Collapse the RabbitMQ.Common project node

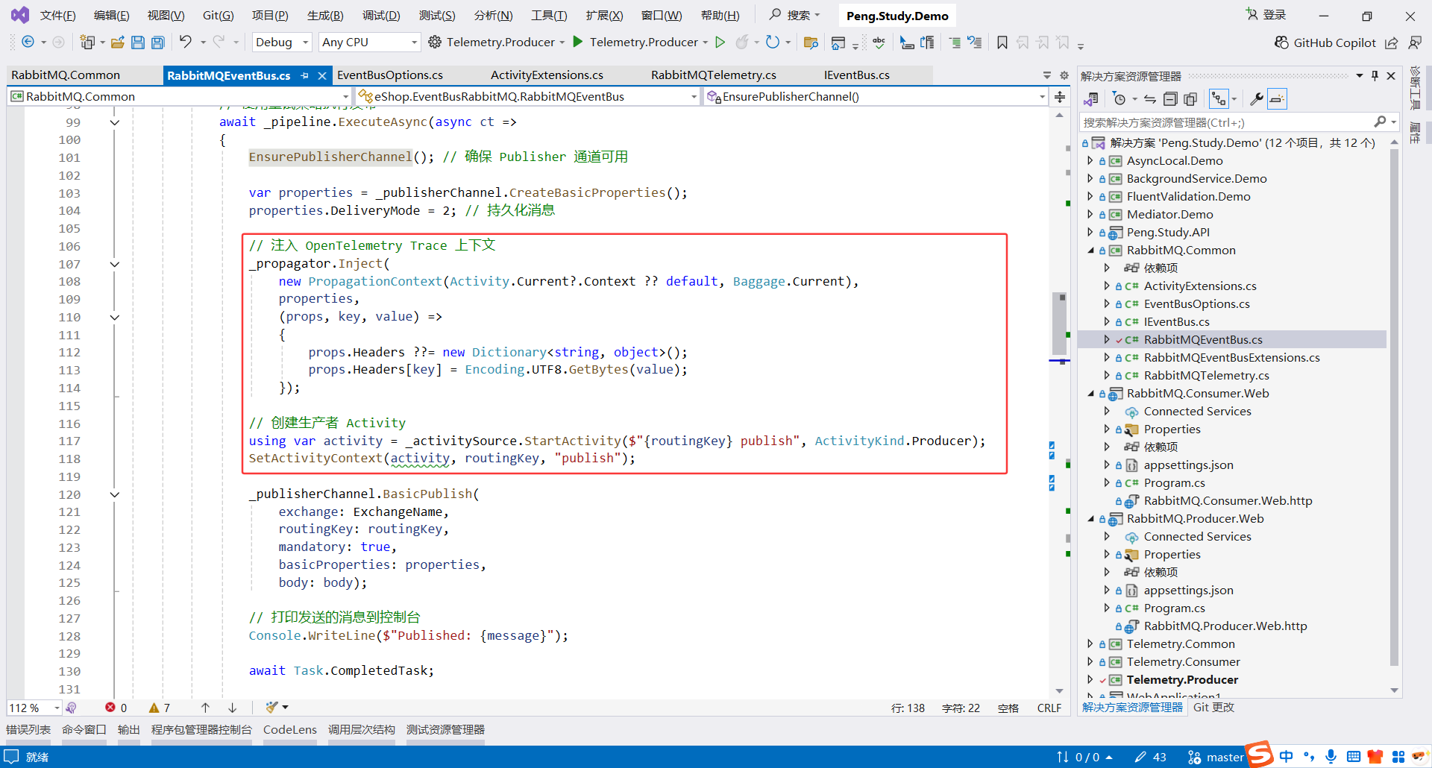point(1090,251)
